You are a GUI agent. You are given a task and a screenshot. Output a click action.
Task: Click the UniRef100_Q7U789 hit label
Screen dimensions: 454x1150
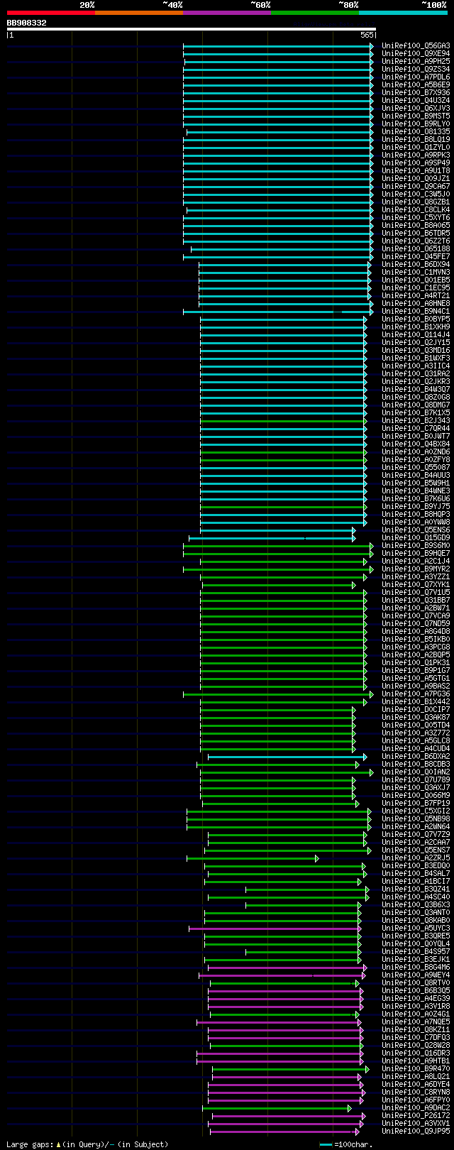416,779
